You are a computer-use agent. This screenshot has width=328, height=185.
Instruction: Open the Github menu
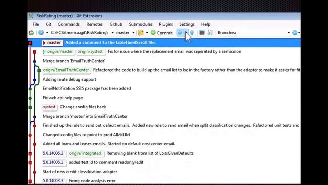tap(116, 24)
